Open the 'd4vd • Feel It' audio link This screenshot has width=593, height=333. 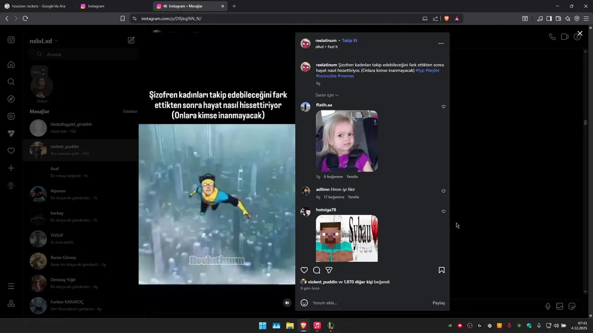coord(327,47)
